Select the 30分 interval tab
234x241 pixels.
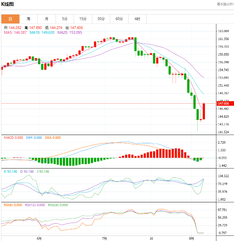(x=101, y=19)
